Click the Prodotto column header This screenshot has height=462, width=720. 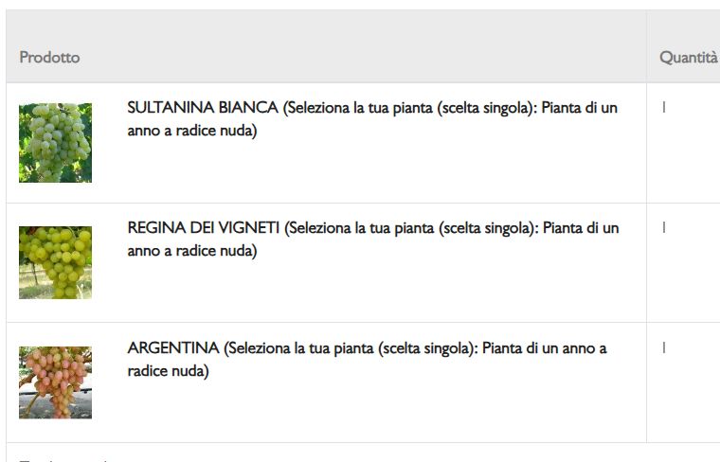tap(49, 58)
